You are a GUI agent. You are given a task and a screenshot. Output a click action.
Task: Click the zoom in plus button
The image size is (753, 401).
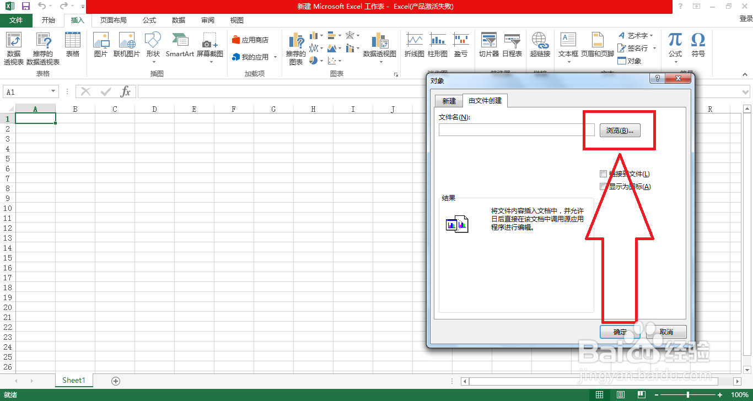point(720,395)
